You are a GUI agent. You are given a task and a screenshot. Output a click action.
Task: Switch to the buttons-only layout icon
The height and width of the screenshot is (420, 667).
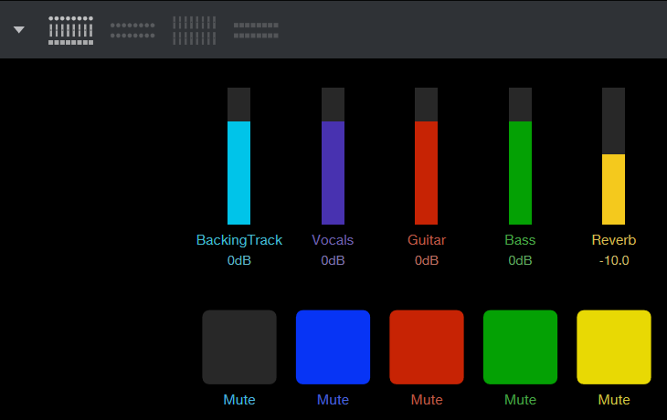[256, 30]
